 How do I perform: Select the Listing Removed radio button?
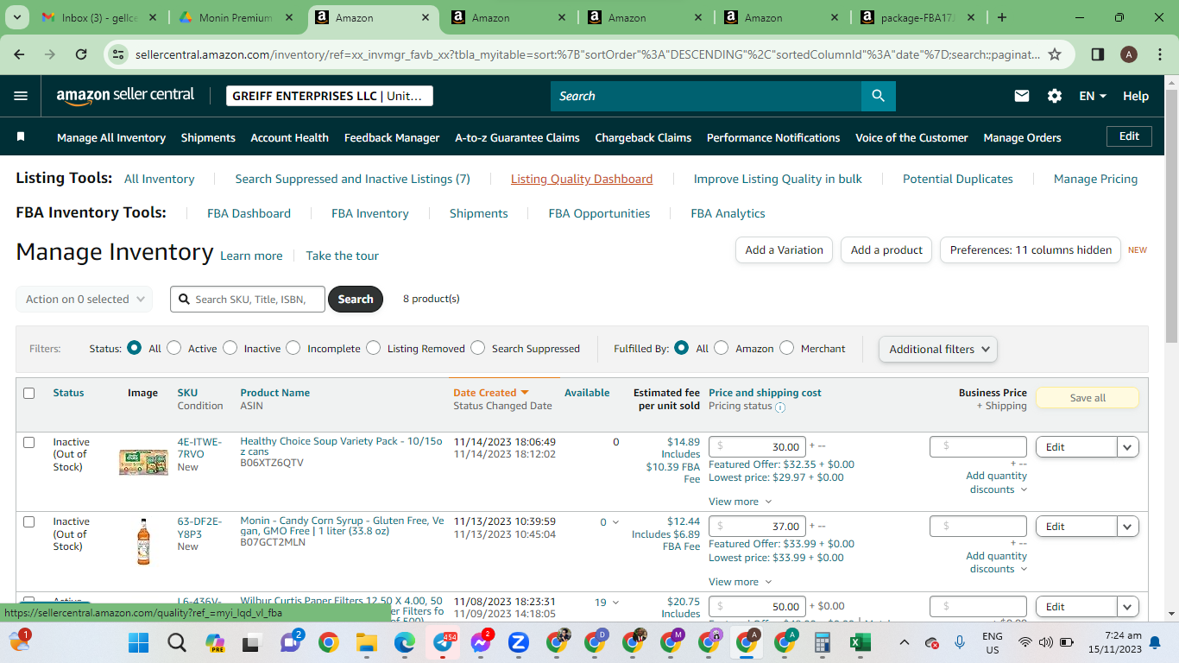click(373, 348)
